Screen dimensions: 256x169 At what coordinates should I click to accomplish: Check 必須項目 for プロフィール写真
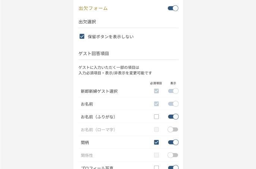(x=157, y=167)
